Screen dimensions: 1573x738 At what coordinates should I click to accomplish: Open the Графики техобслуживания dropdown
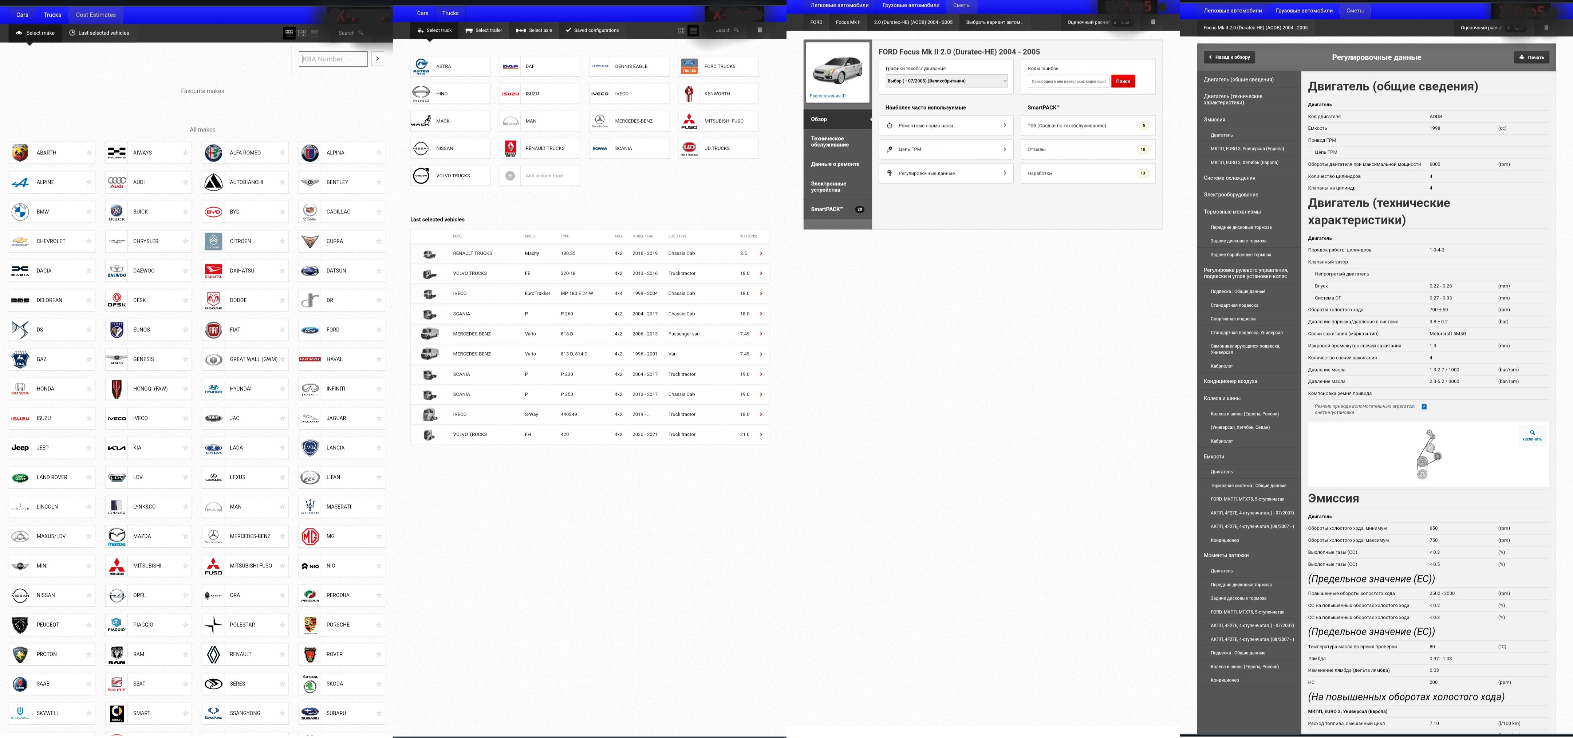[946, 81]
